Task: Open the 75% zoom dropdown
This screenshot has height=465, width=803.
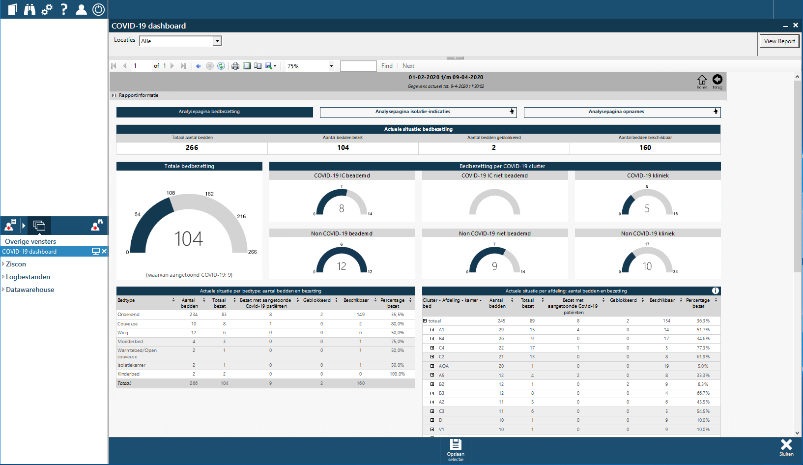Action: [331, 66]
